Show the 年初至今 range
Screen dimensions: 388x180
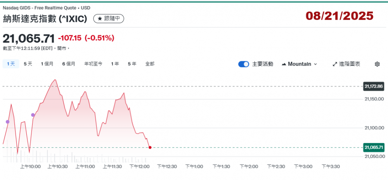pyautogui.click(x=93, y=64)
